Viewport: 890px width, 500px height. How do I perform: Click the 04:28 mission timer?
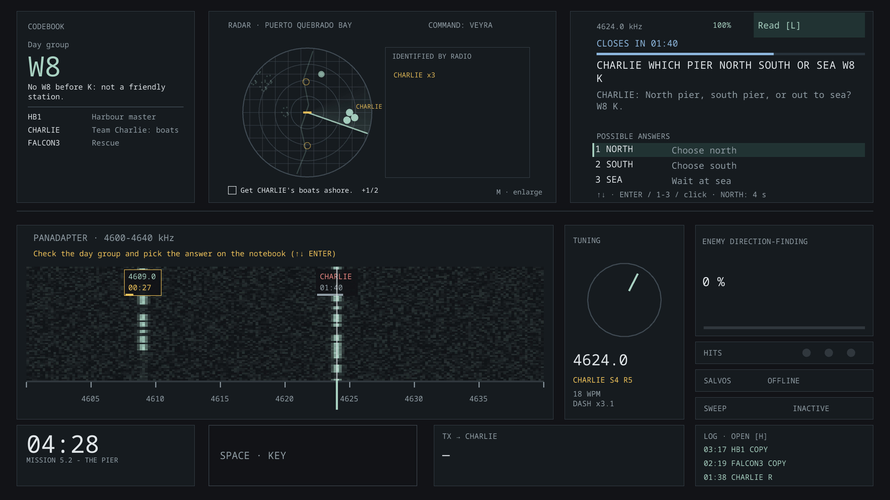(63, 444)
